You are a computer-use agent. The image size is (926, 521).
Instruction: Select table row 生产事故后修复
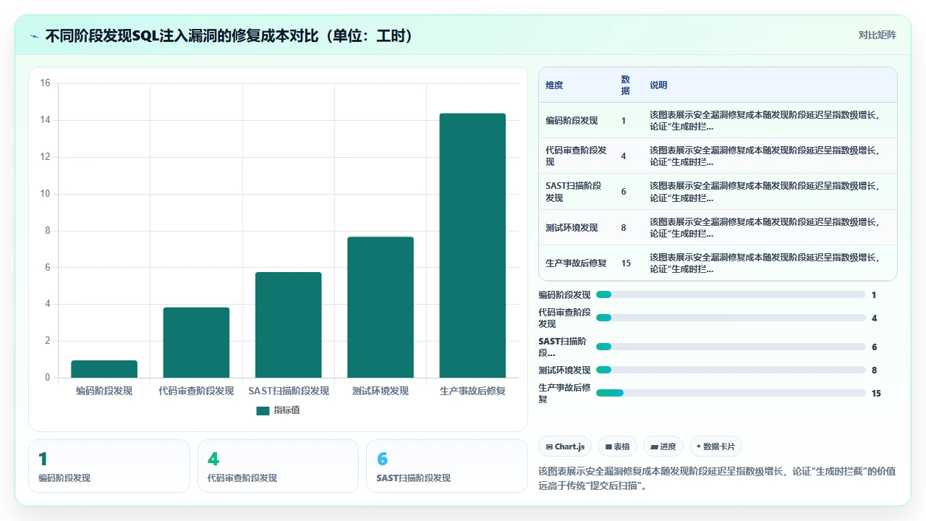point(718,263)
